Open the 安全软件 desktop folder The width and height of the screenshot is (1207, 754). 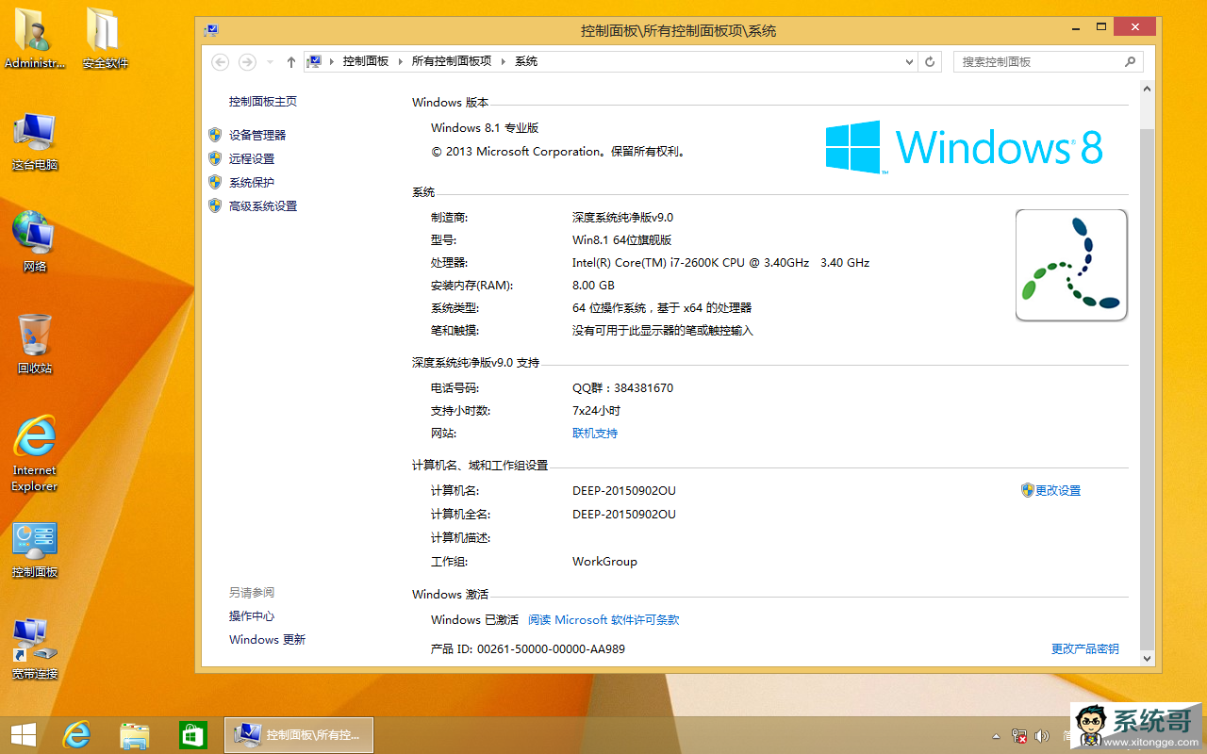pyautogui.click(x=105, y=38)
